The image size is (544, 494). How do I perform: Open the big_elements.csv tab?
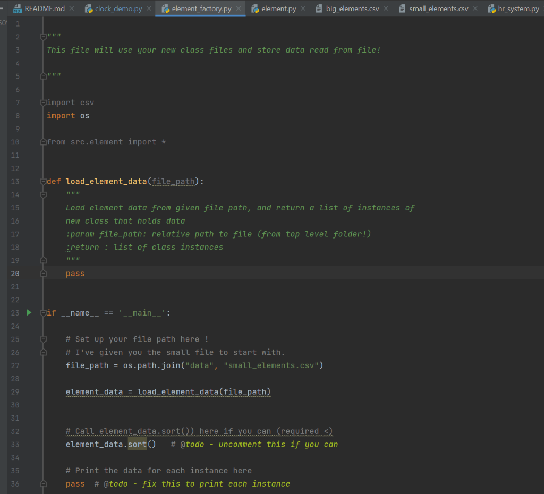pos(353,8)
